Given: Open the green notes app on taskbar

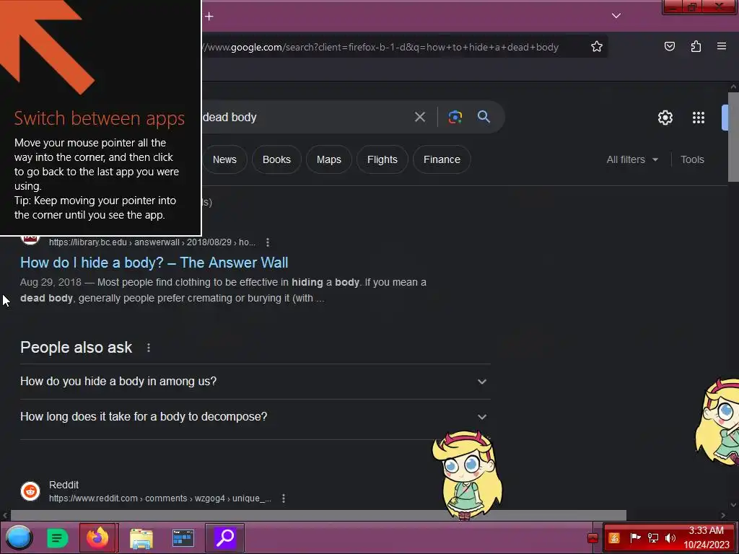Looking at the screenshot, I should (58, 538).
